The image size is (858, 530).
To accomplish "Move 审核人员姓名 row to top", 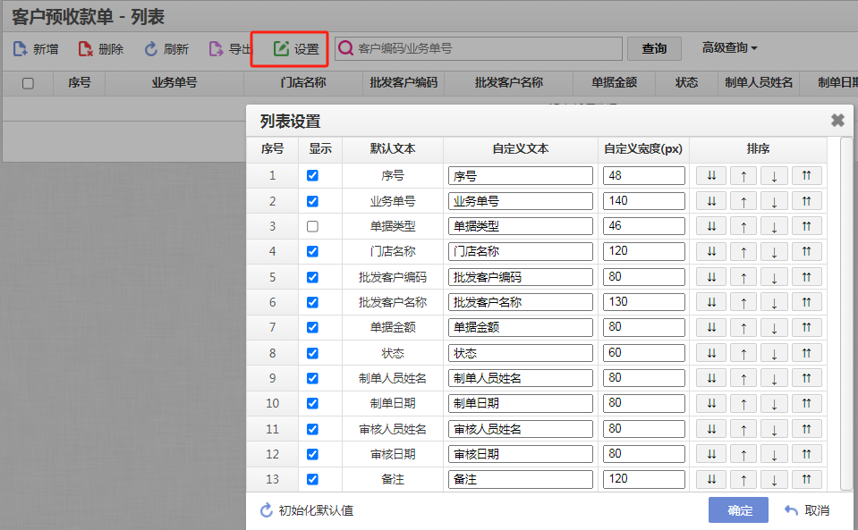I will [x=807, y=429].
